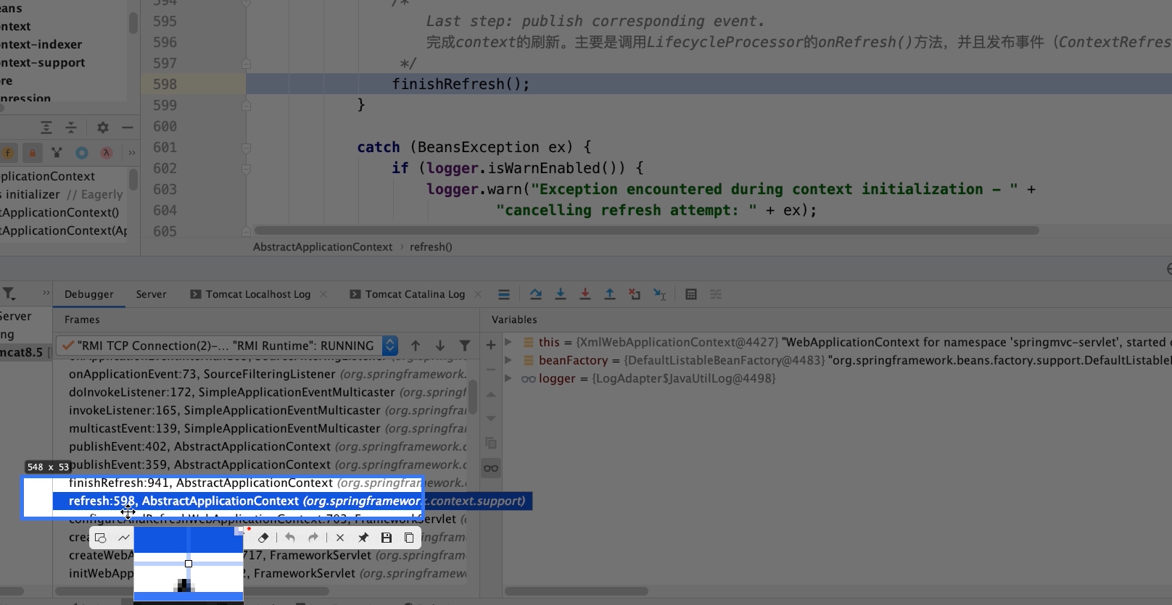Open the structure panel gear settings

click(x=103, y=128)
